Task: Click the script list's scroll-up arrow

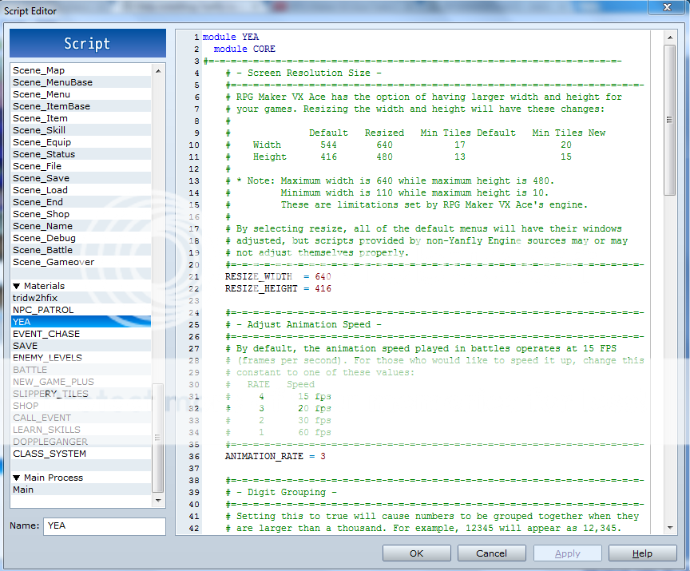Action: pyautogui.click(x=158, y=71)
